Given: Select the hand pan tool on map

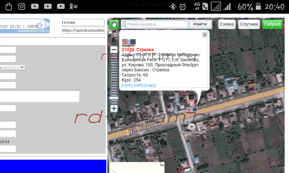Looking at the screenshot, I should point(114,25).
